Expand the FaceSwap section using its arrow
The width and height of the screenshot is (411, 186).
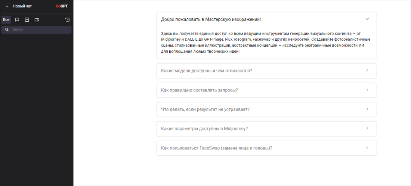click(367, 148)
